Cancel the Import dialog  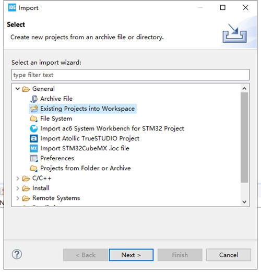[229, 255]
